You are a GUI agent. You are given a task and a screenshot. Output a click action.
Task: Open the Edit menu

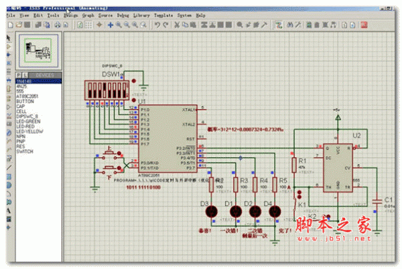click(38, 15)
